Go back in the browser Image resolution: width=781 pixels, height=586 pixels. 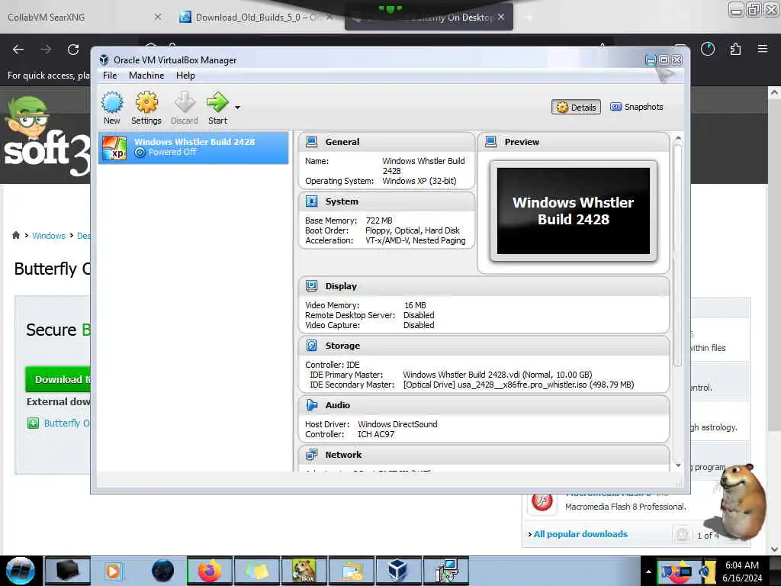18,50
